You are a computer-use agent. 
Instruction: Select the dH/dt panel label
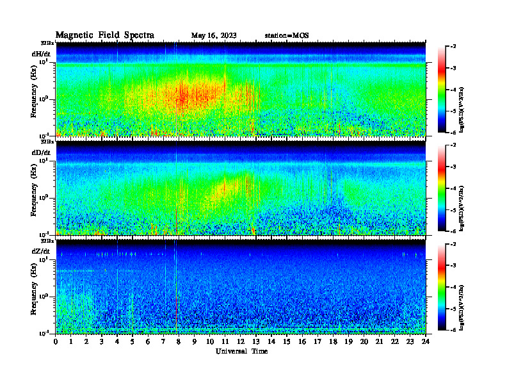[41, 54]
